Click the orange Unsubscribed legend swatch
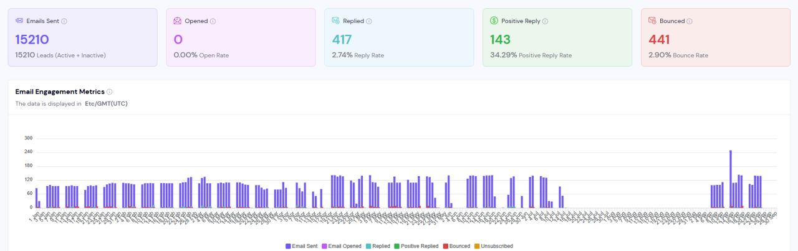The width and height of the screenshot is (798, 251). (477, 246)
